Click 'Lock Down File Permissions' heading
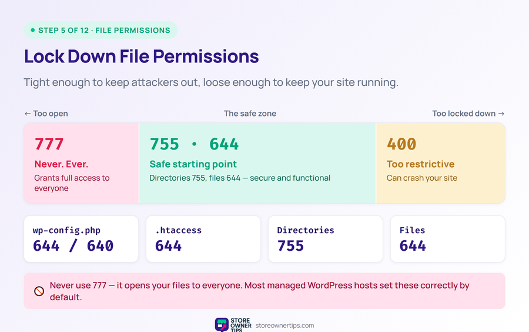Viewport: 529px width, 332px height. [141, 56]
